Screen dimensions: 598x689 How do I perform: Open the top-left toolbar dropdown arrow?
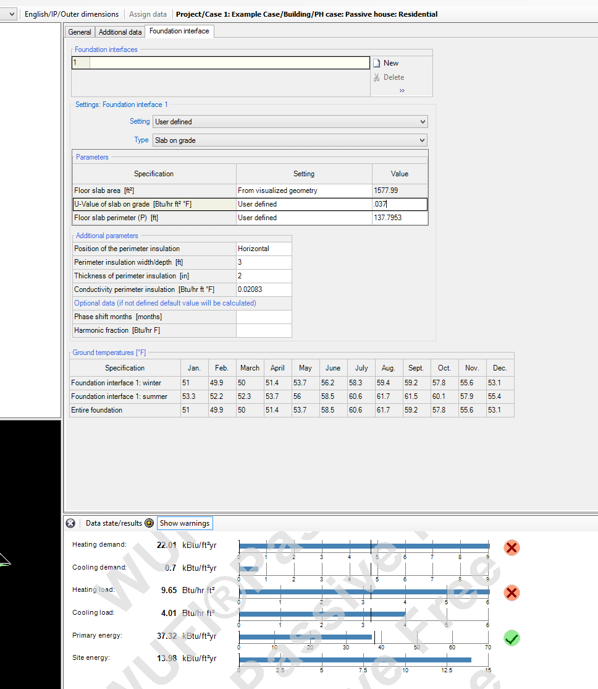click(12, 14)
